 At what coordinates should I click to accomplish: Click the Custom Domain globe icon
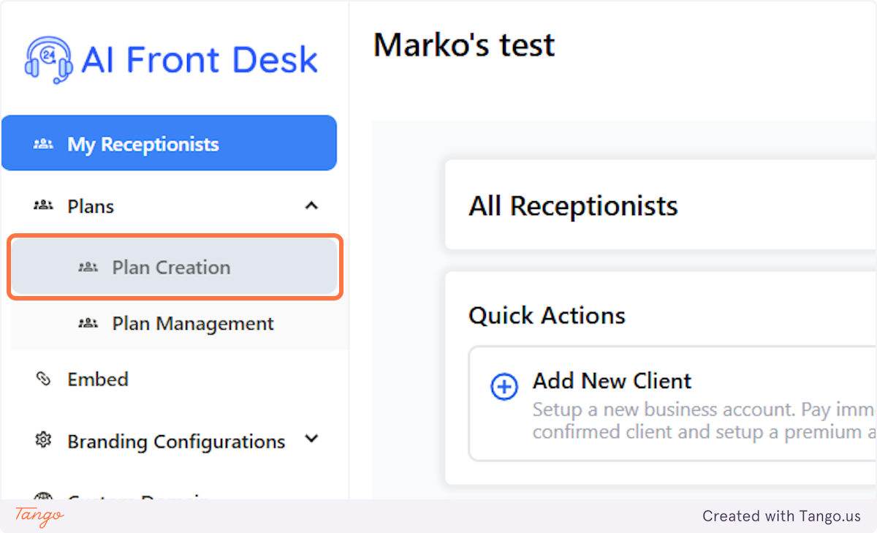(44, 499)
